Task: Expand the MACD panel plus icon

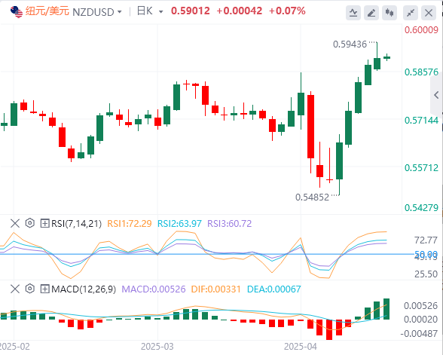Action: [x=45, y=289]
